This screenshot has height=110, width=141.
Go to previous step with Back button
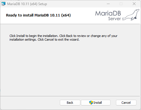[x=70, y=103]
